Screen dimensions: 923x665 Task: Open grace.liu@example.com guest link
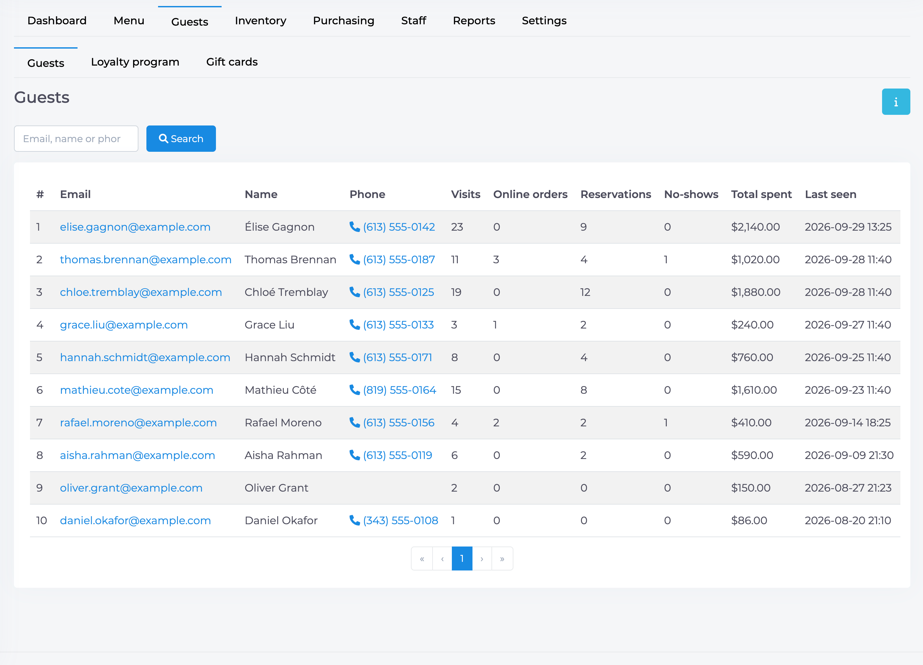(124, 325)
